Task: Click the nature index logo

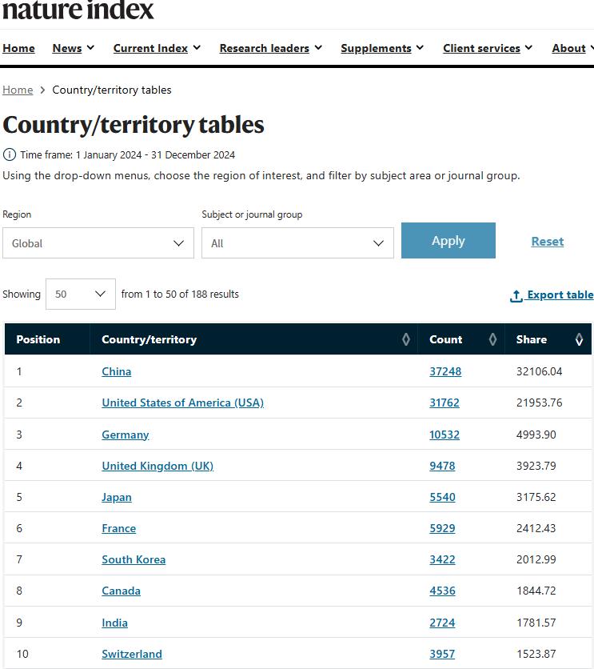Action: point(78,10)
